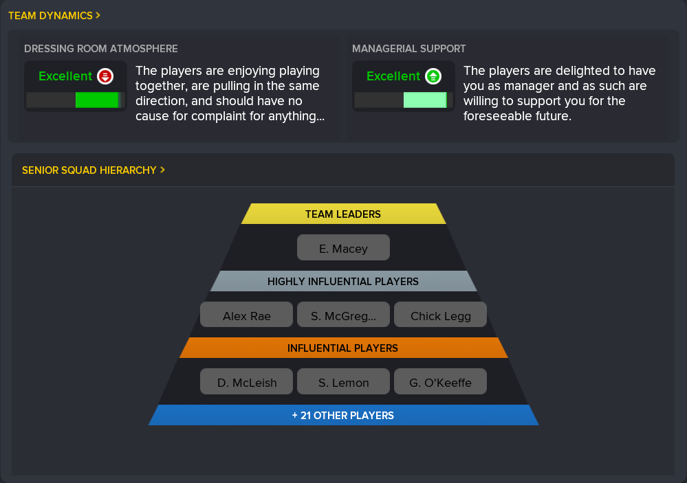Expand the Senior Squad Hierarchy section
Viewport: 687px width, 483px height.
94,170
